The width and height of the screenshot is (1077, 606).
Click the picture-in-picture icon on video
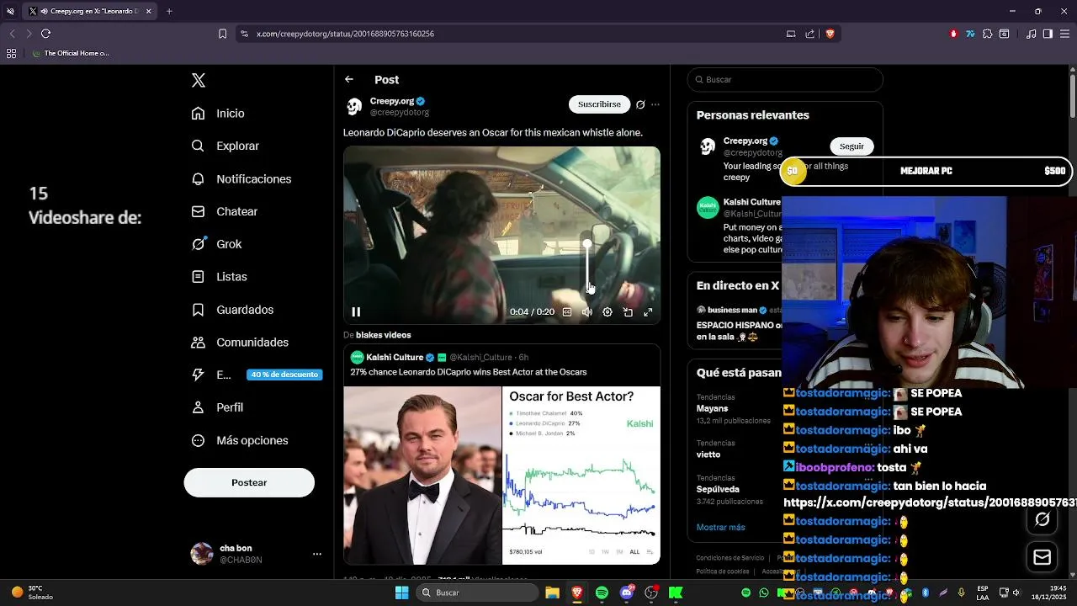coord(628,312)
